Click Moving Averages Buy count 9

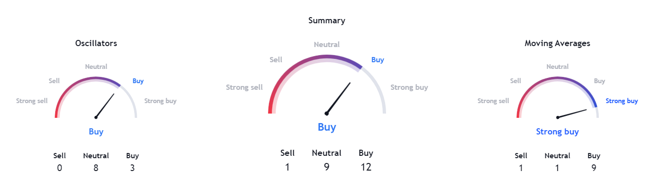(x=594, y=168)
